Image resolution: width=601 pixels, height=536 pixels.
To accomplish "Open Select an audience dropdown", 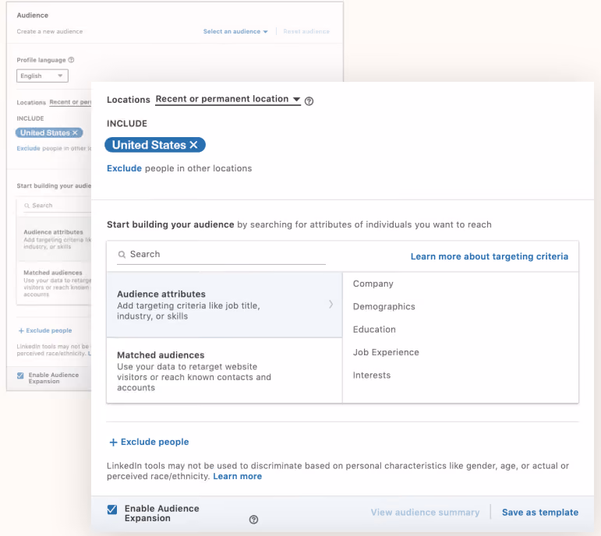I will (235, 31).
